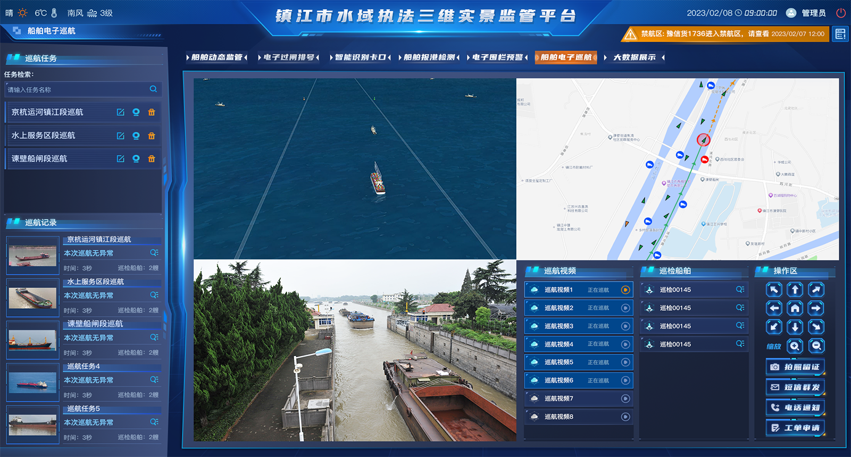Switch to the 船舶动态监管 tab
The image size is (851, 457).
pyautogui.click(x=216, y=57)
